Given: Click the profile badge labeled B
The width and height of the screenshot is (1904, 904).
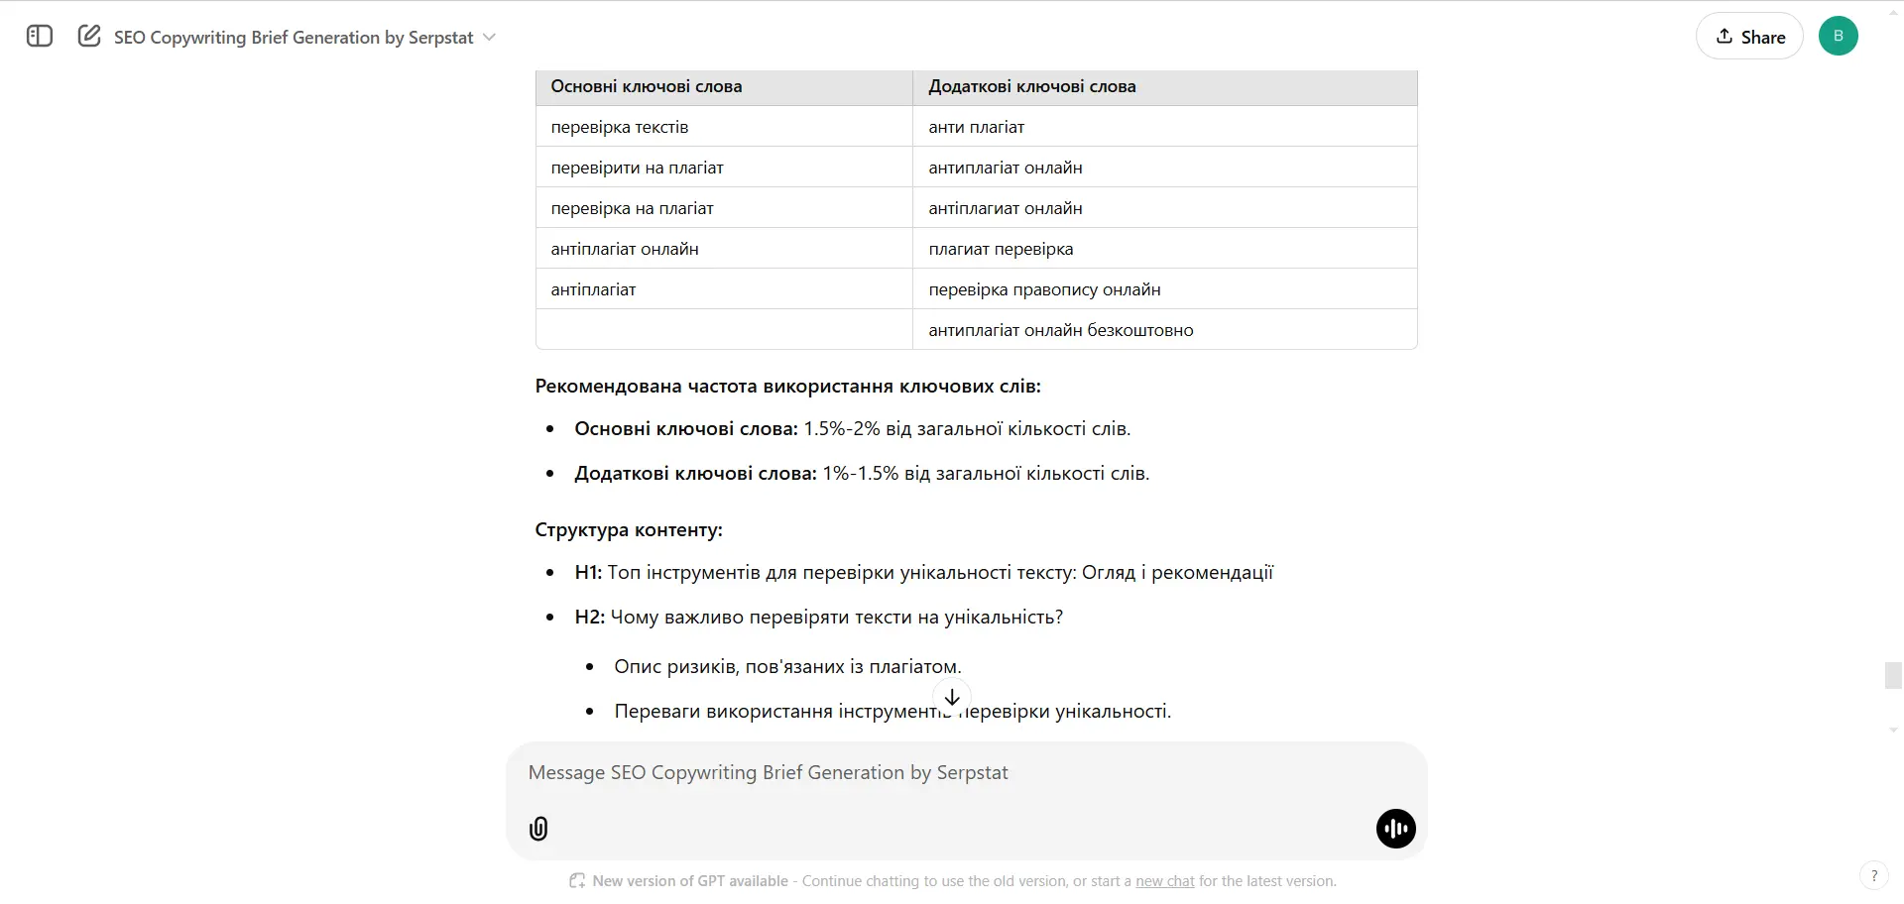Looking at the screenshot, I should [x=1839, y=36].
